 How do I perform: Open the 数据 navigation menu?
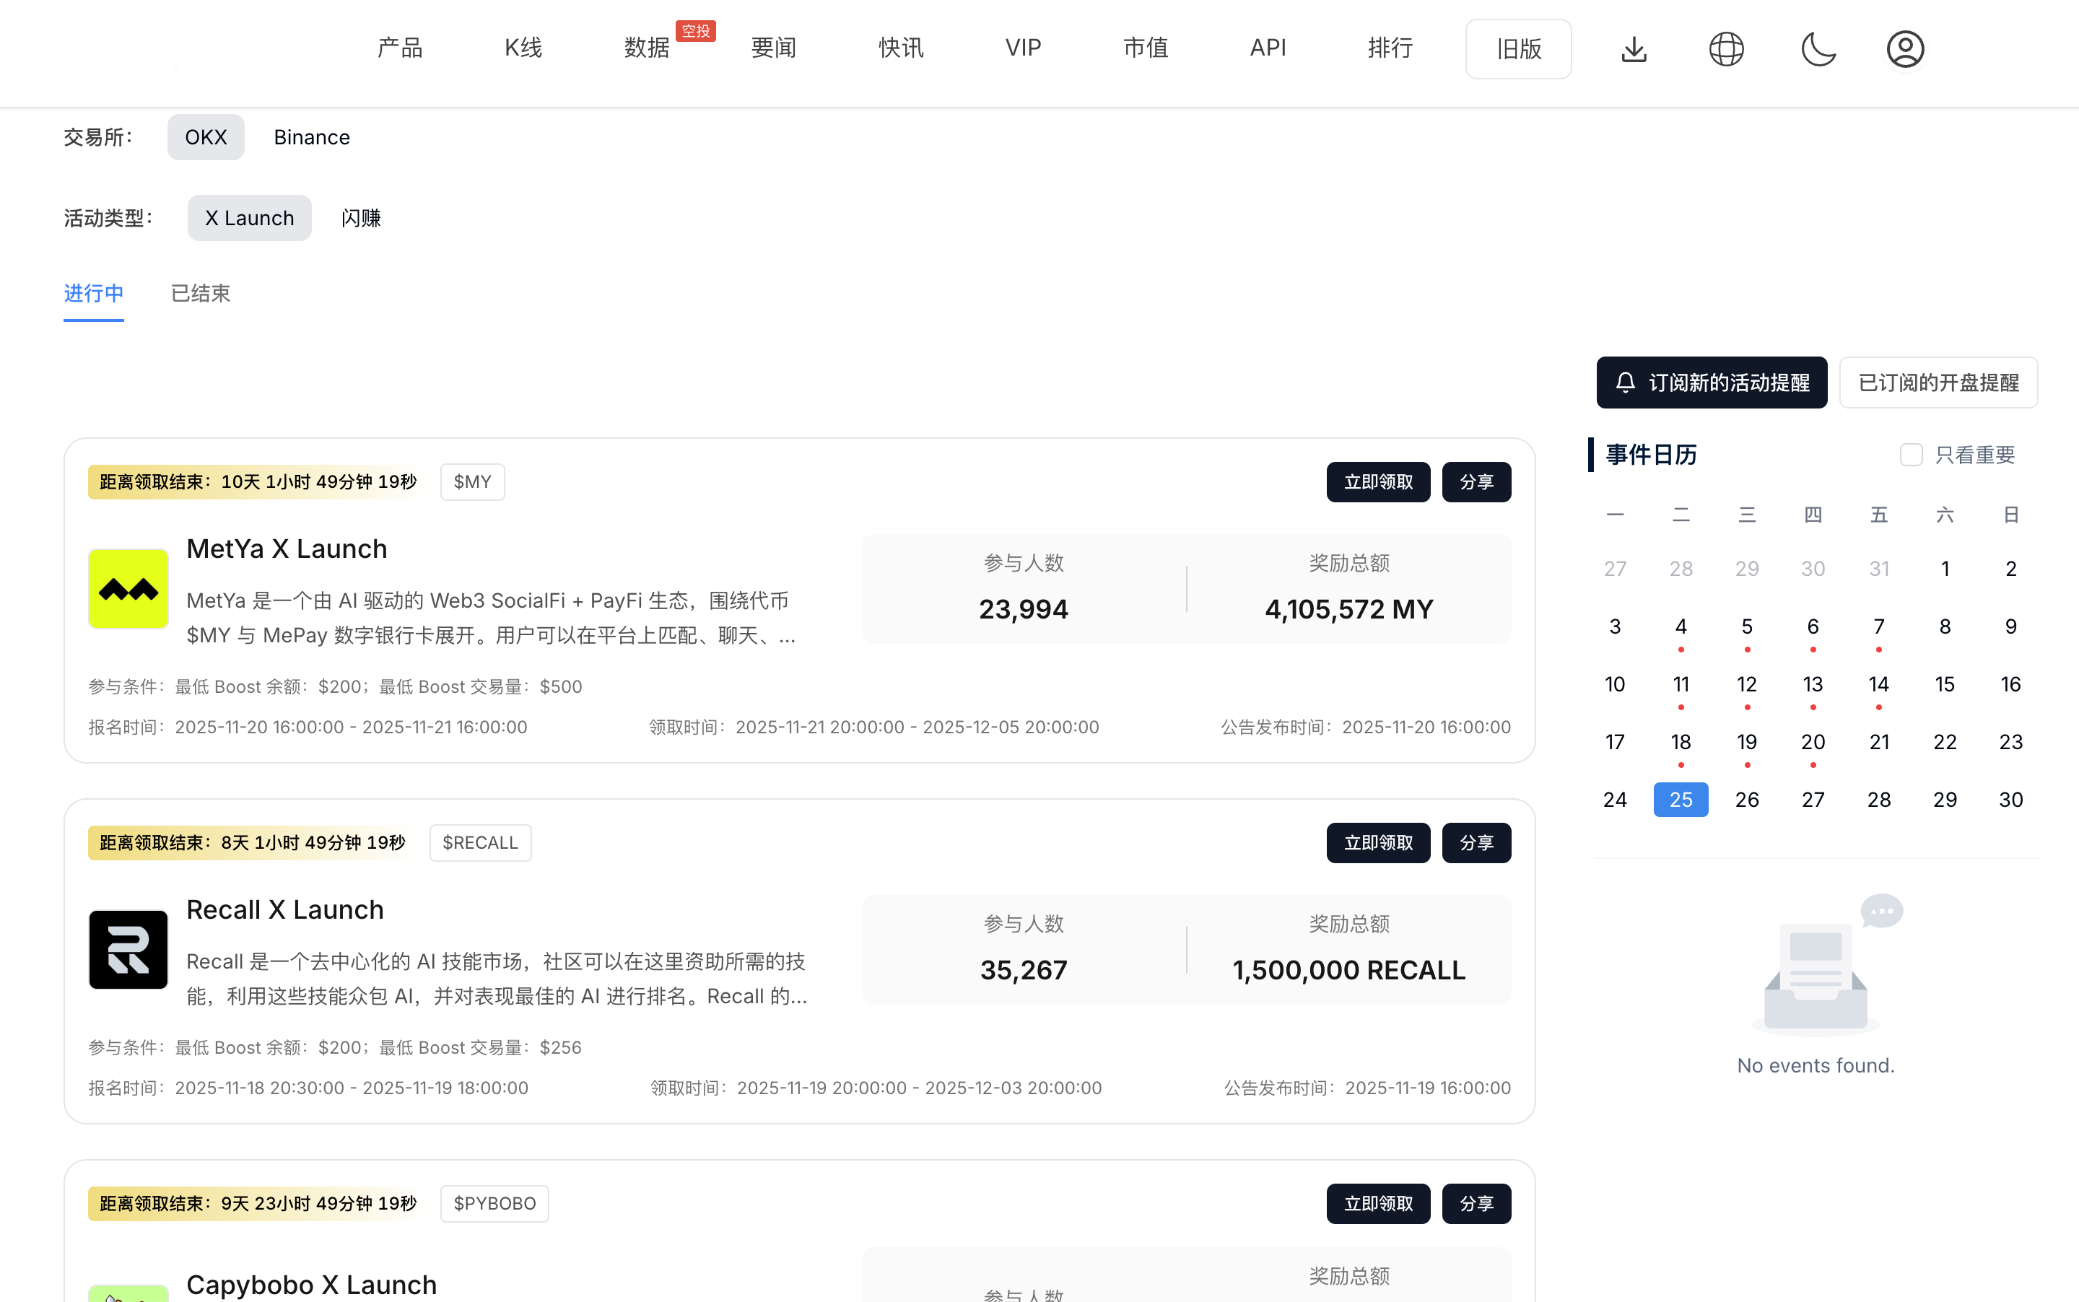tap(647, 48)
